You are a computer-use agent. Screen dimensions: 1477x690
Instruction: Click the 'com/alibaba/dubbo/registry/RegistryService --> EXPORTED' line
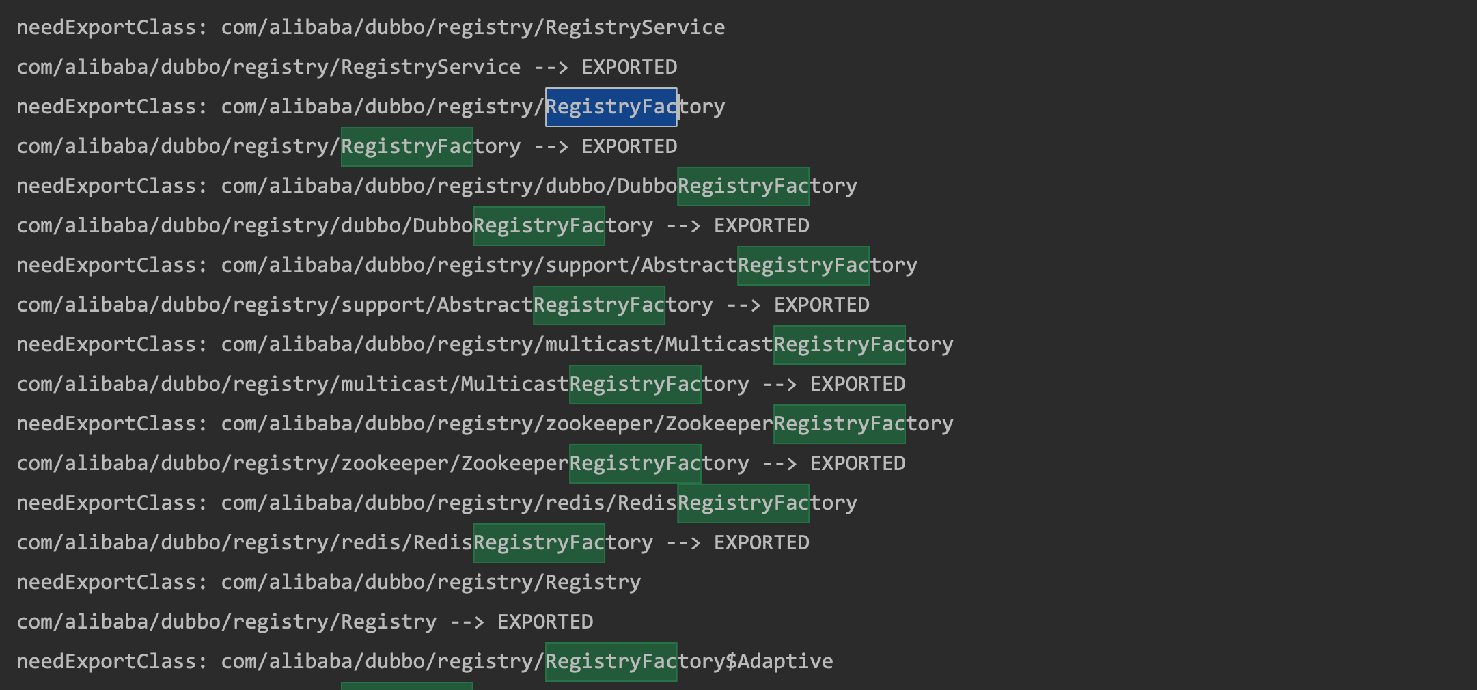pos(347,67)
